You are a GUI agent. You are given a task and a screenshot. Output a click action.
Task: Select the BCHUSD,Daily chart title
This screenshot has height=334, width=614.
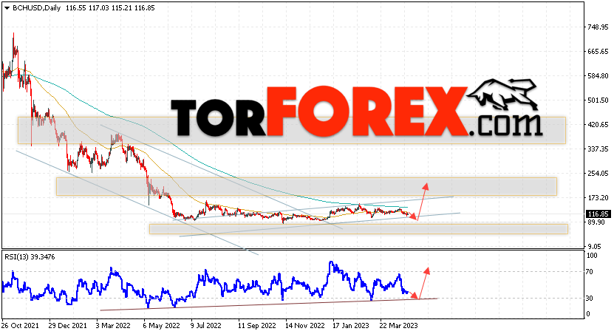coord(37,8)
